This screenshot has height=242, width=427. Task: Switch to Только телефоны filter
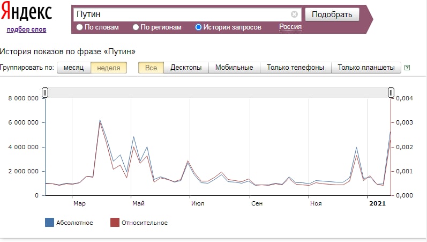click(x=295, y=68)
